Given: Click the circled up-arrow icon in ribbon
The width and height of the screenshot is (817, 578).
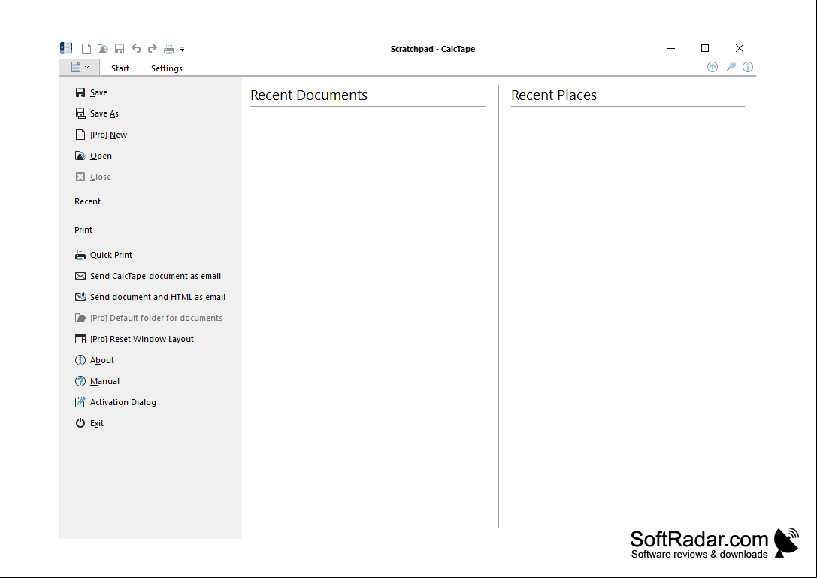Looking at the screenshot, I should [x=713, y=67].
